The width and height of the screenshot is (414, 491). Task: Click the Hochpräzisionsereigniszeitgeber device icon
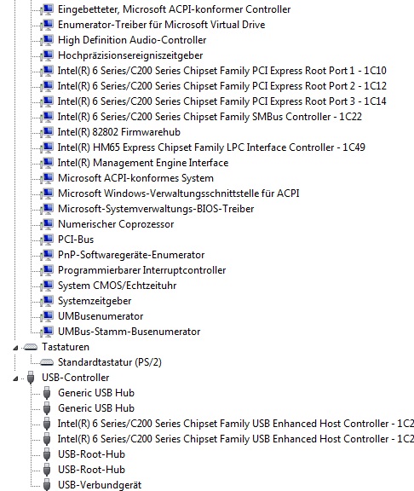47,55
